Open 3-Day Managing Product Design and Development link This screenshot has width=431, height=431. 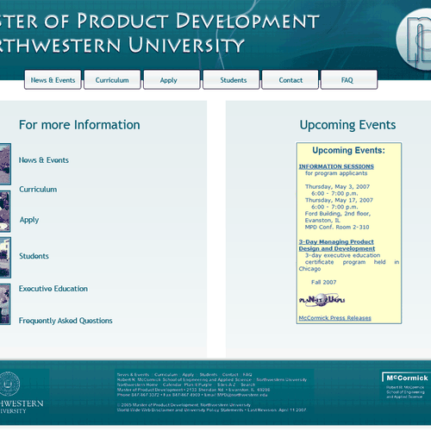337,245
